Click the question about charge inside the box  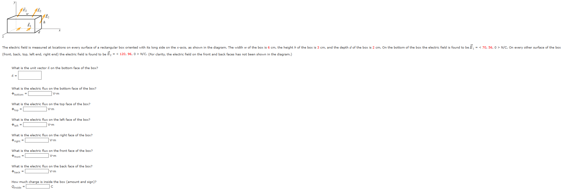54,182
